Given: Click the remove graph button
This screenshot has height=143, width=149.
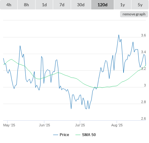Looking at the screenshot, I should tap(134, 14).
